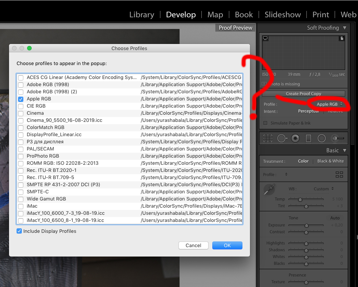This screenshot has height=287, width=358.
Task: Toggle destination gamut warning in histogram
Action: 342,38
